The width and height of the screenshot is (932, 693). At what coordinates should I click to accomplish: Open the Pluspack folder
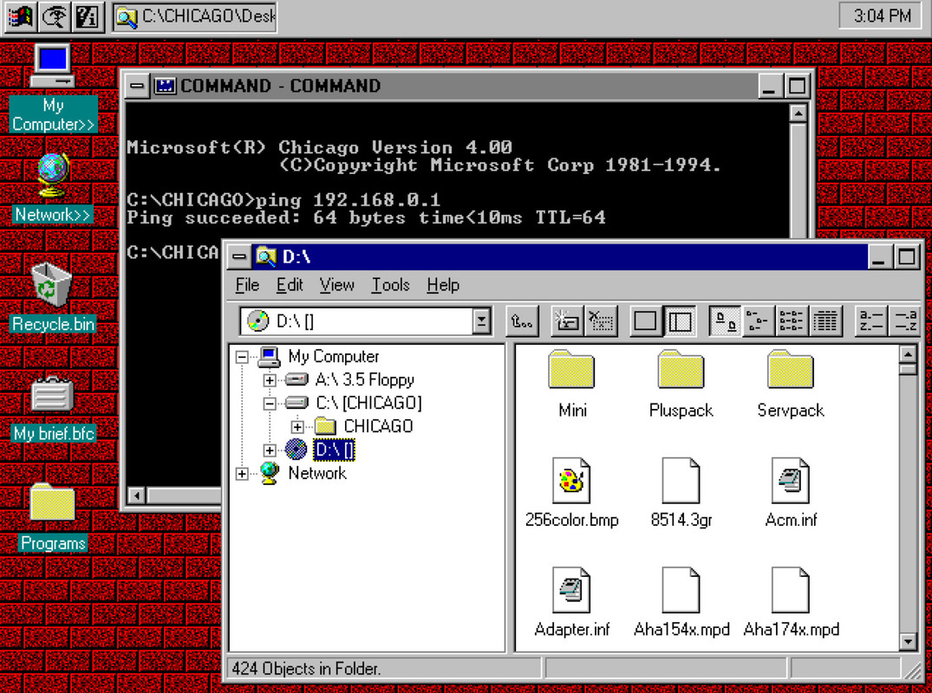[x=681, y=384]
